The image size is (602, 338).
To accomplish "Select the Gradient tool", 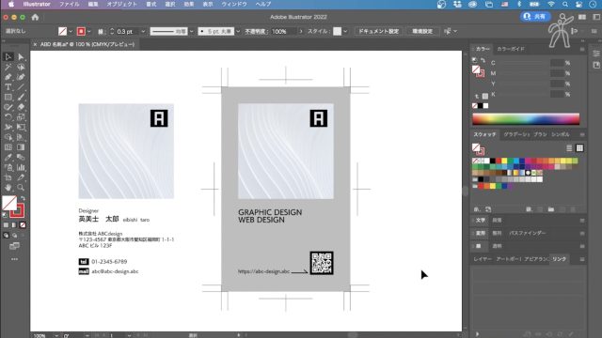I will coord(21,147).
